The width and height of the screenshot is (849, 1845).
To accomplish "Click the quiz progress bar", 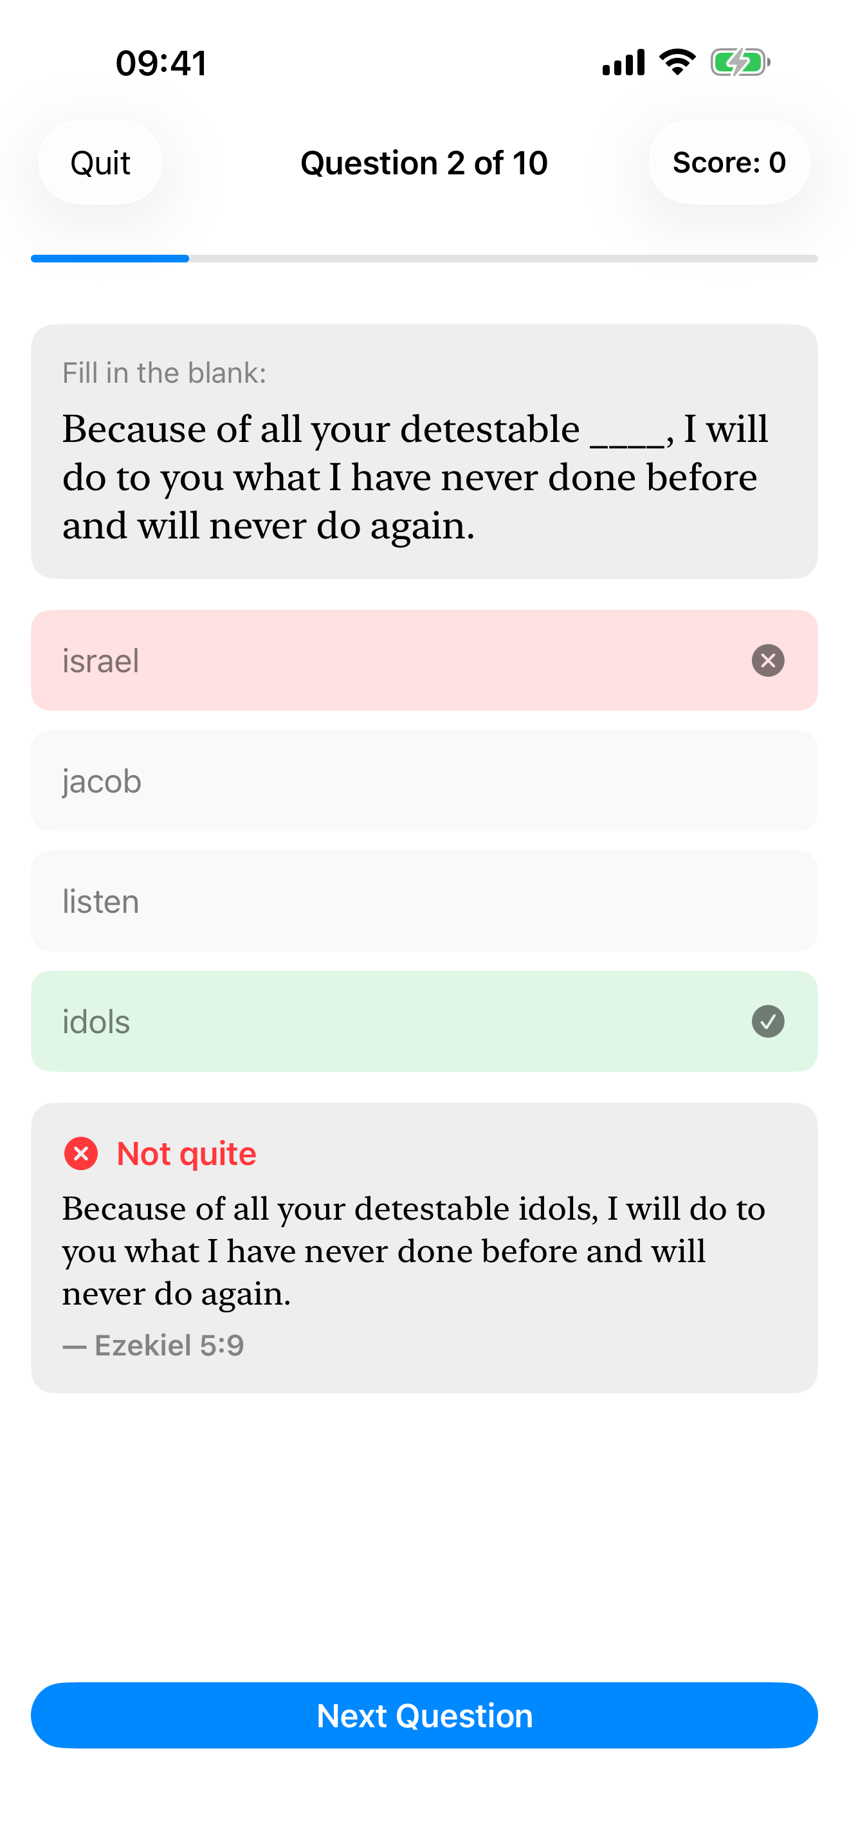I will tap(424, 259).
